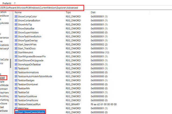172x114 pixels.
Task: Click the data 0x0000000d (13)
Action: [x=100, y=52]
